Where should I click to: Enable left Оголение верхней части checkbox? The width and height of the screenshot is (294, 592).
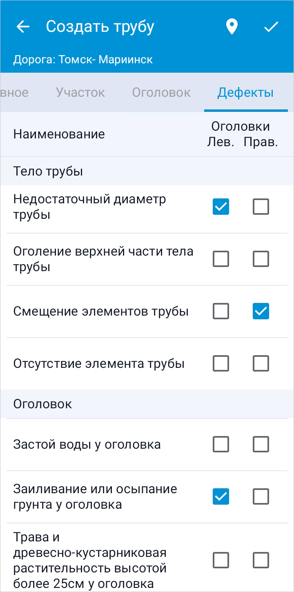(x=221, y=259)
